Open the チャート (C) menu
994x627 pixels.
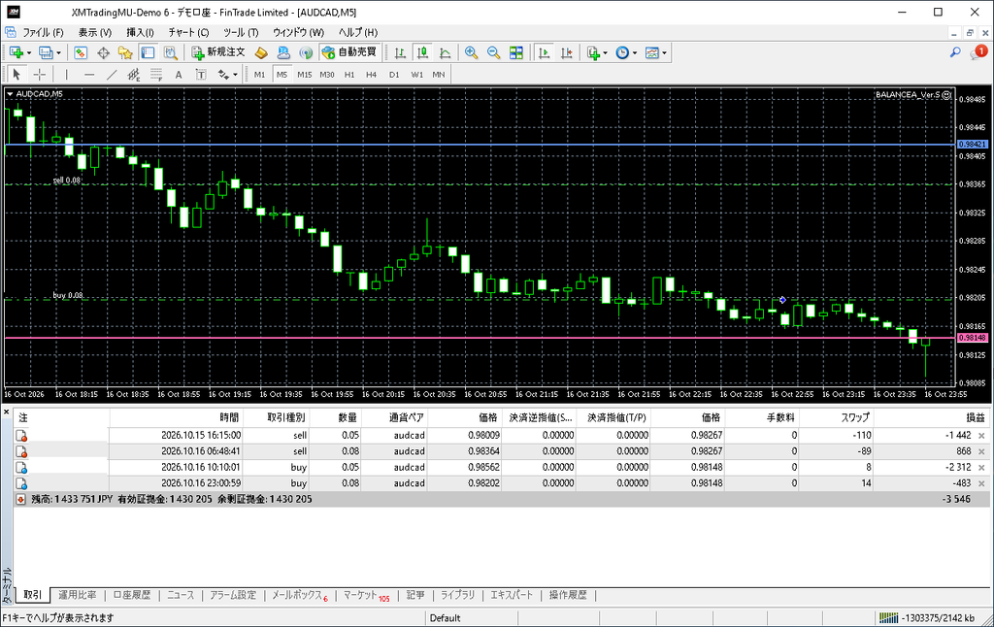point(188,32)
